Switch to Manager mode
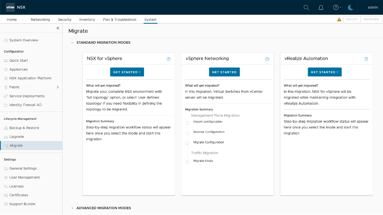383x215 pixels. click(x=371, y=19)
